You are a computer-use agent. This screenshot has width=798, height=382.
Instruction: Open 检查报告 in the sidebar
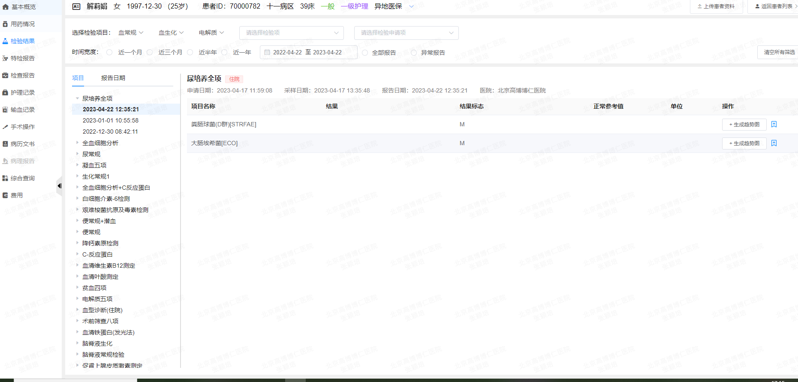[x=19, y=75]
